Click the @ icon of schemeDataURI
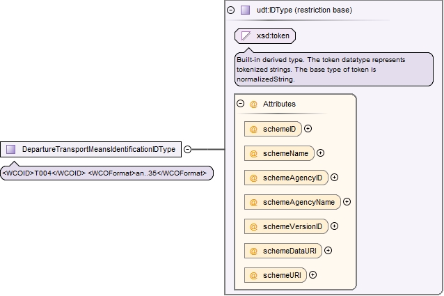The image size is (444, 296). coord(253,251)
